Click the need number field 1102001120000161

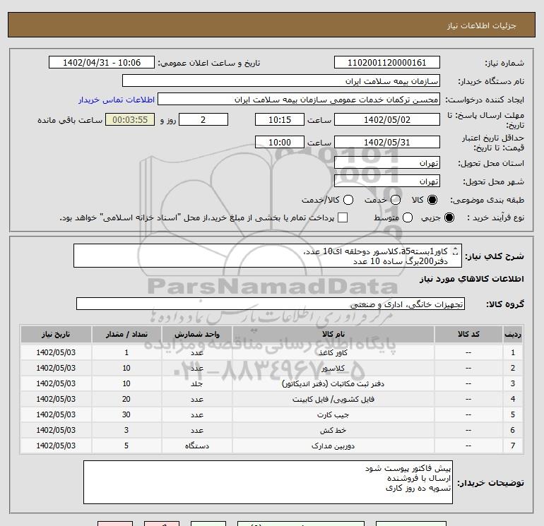pyautogui.click(x=387, y=63)
